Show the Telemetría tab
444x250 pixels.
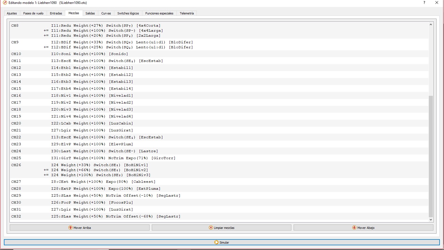click(186, 13)
